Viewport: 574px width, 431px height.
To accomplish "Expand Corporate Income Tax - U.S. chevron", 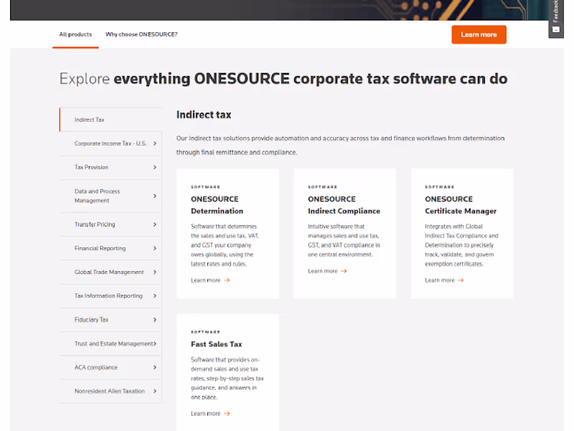I will click(155, 143).
